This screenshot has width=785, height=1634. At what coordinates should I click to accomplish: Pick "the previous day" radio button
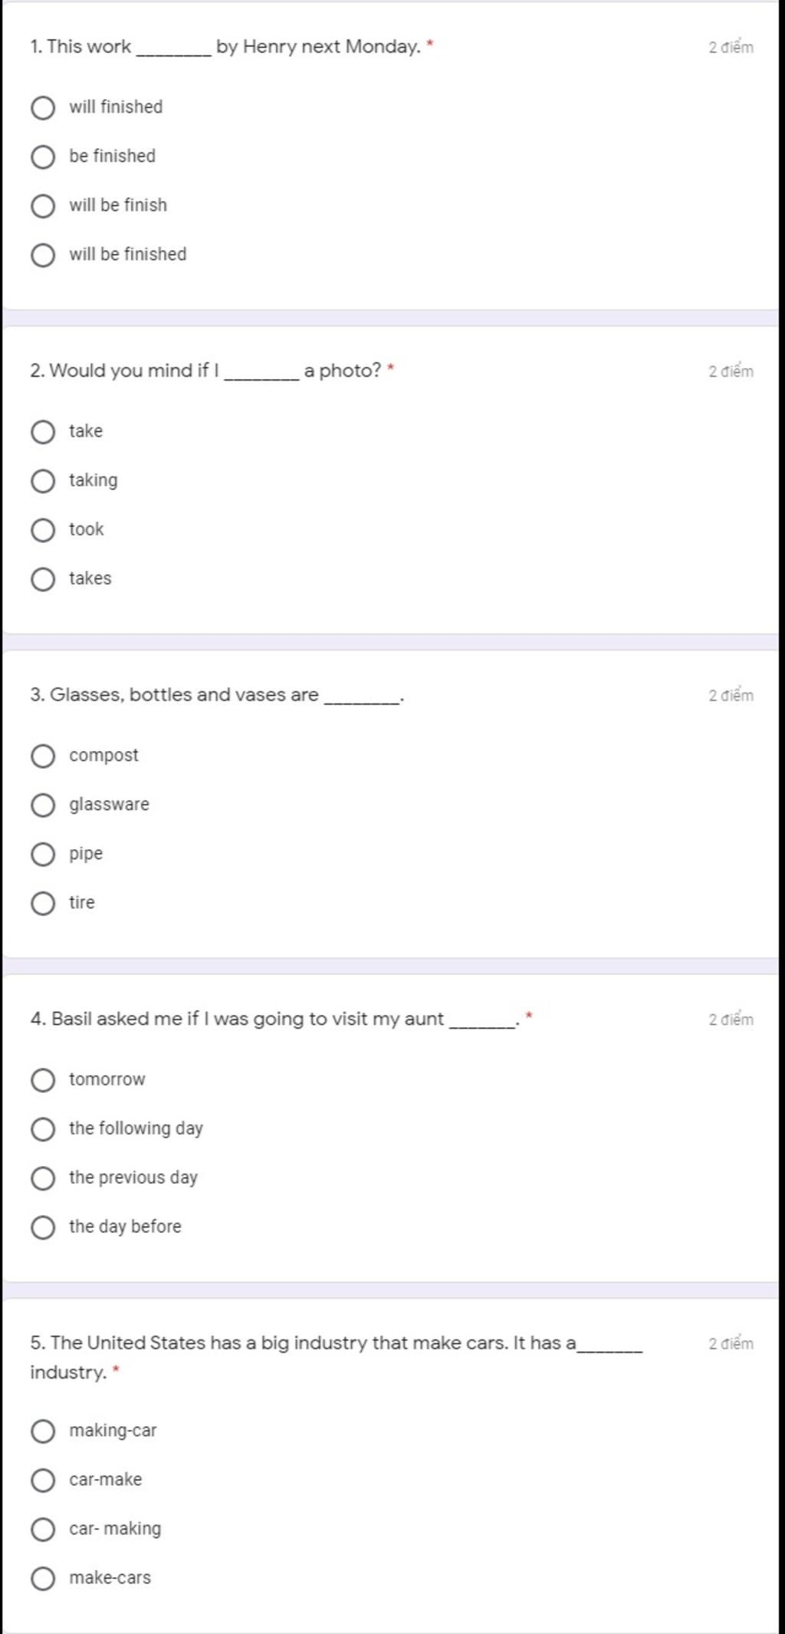tap(43, 1178)
